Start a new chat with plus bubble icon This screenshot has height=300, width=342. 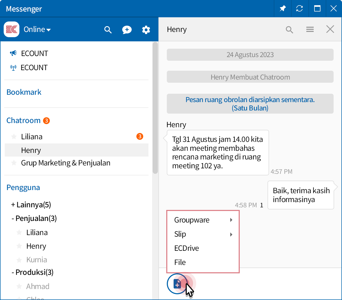(x=127, y=30)
